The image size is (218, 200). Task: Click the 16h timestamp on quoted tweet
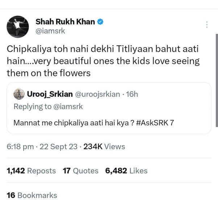click(131, 94)
